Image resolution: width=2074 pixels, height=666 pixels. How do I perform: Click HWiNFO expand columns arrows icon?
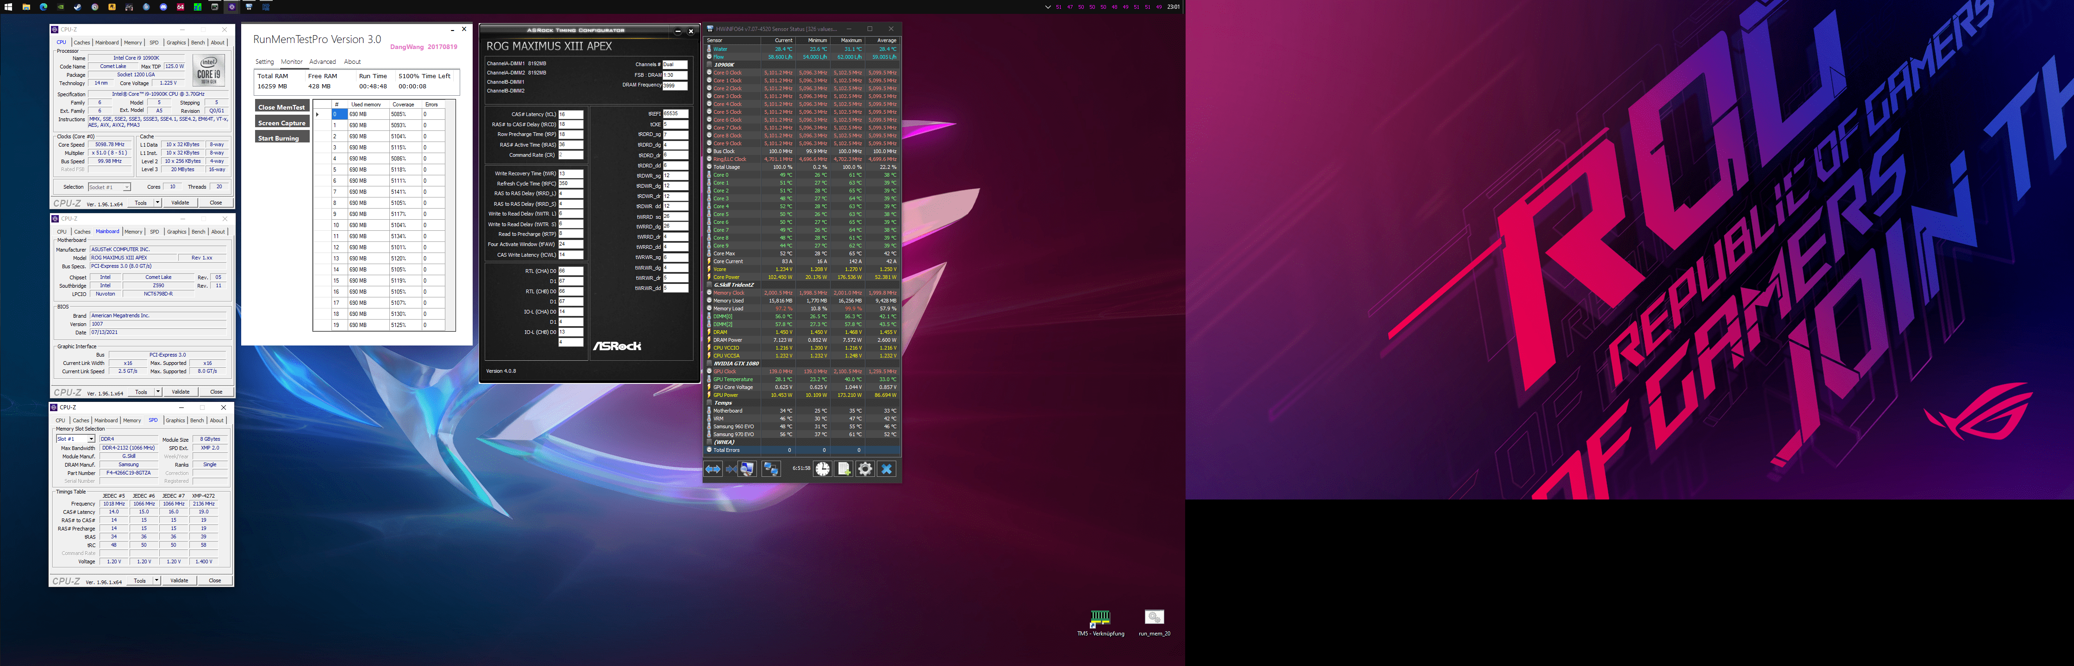(713, 469)
